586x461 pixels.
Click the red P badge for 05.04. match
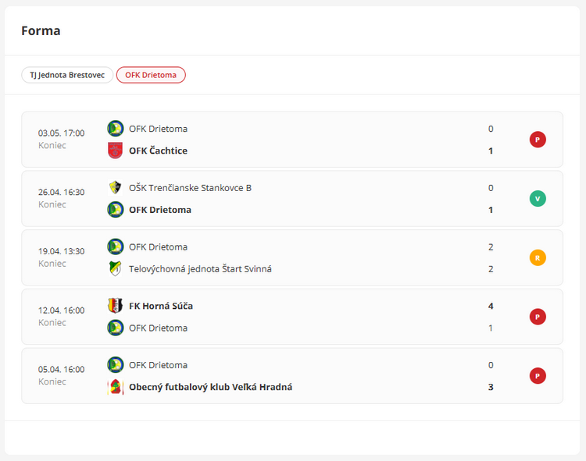click(538, 376)
